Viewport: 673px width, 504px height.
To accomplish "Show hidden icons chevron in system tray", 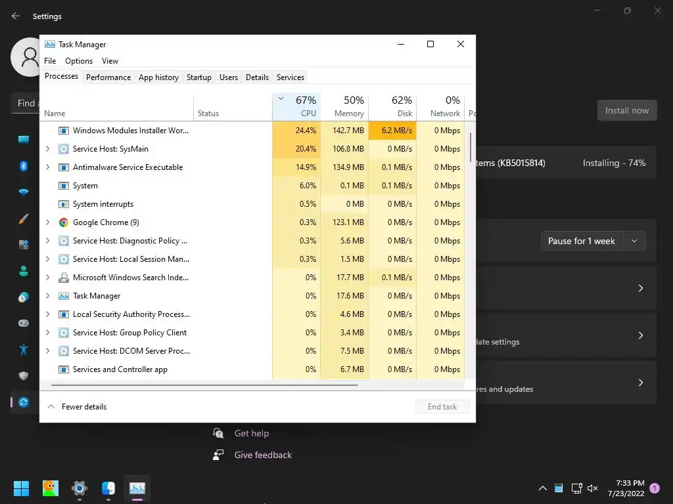I will (542, 488).
